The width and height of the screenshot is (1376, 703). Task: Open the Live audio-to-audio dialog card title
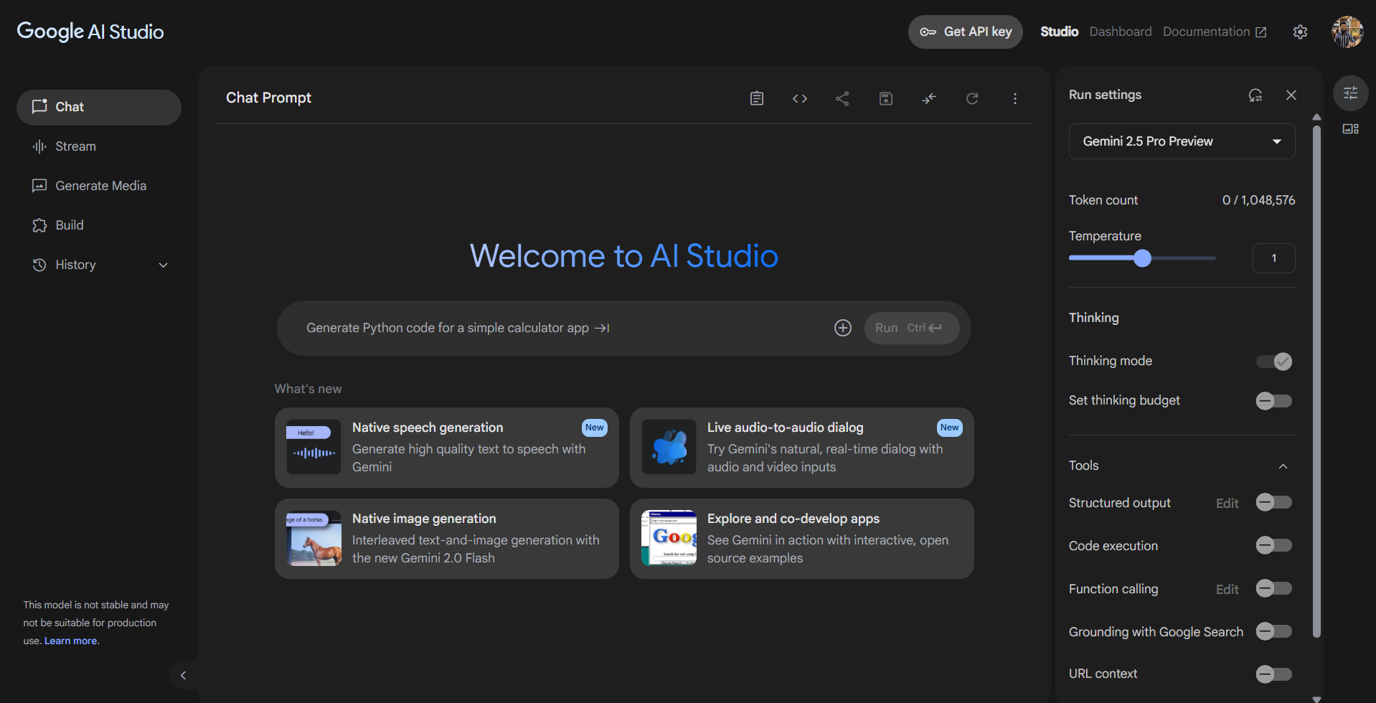785,428
